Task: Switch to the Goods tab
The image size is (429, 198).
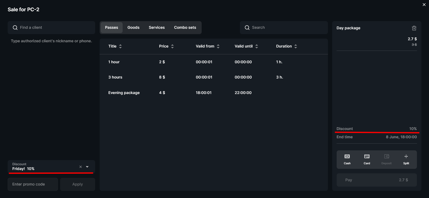Action: tap(133, 27)
